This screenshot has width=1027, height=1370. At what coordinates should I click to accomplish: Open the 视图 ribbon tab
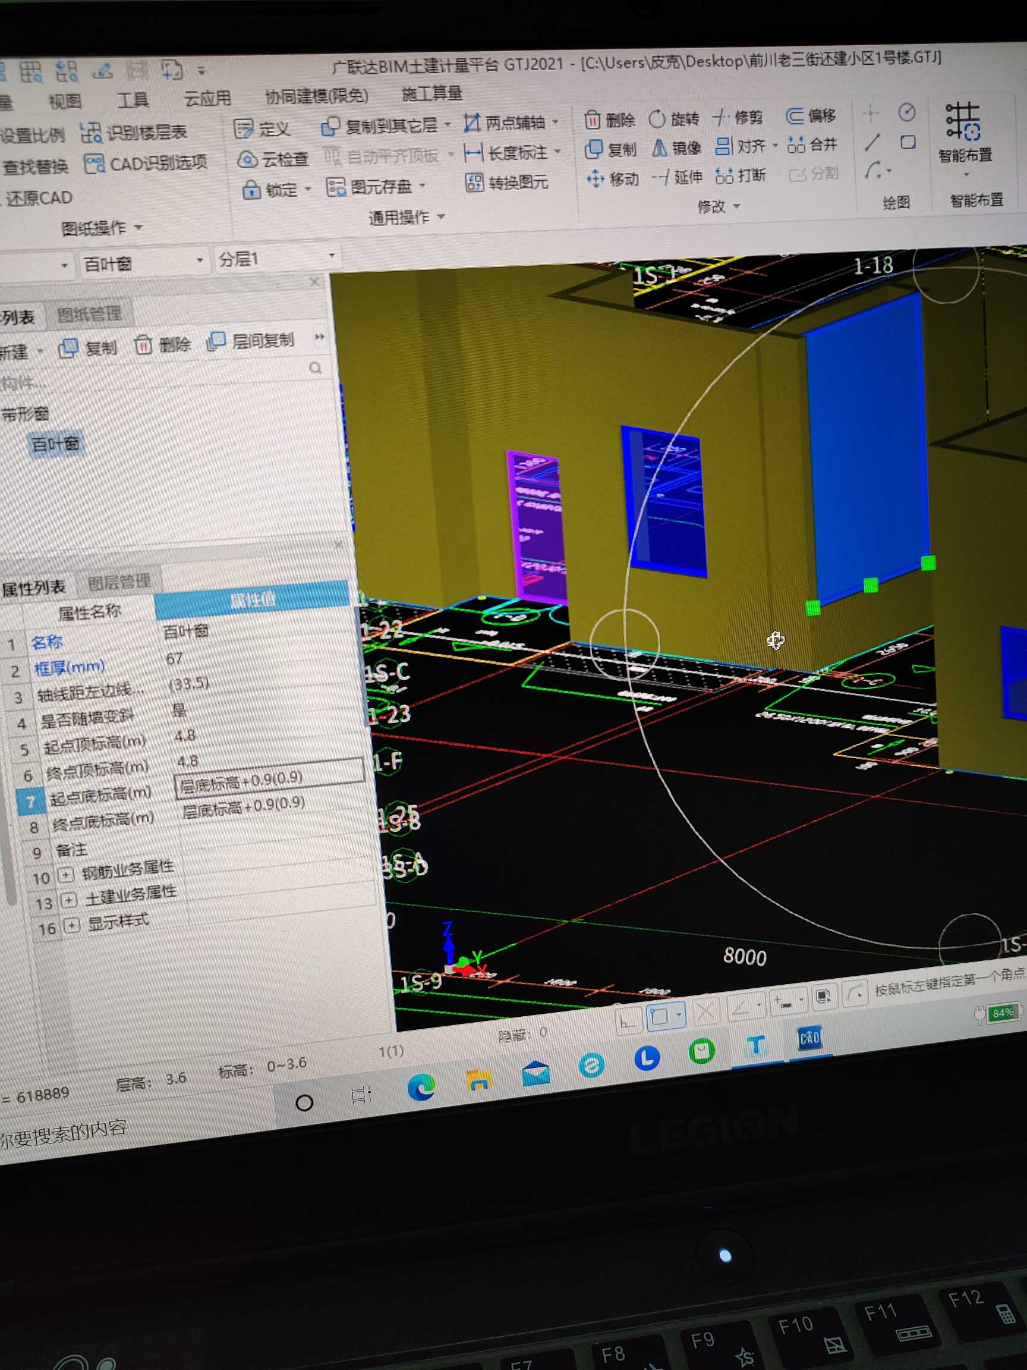coord(65,101)
